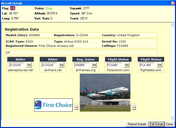Click the los button for airframes.org
The width and height of the screenshot is (176, 128).
(x=94, y=65)
